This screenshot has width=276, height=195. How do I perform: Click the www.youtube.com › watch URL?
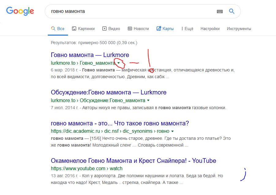(x=86, y=168)
